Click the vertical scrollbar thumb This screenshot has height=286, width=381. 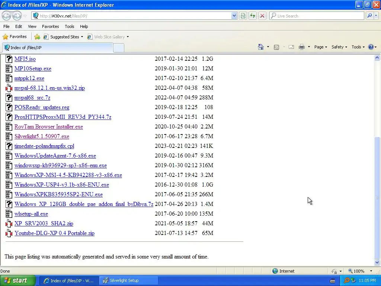point(377,197)
